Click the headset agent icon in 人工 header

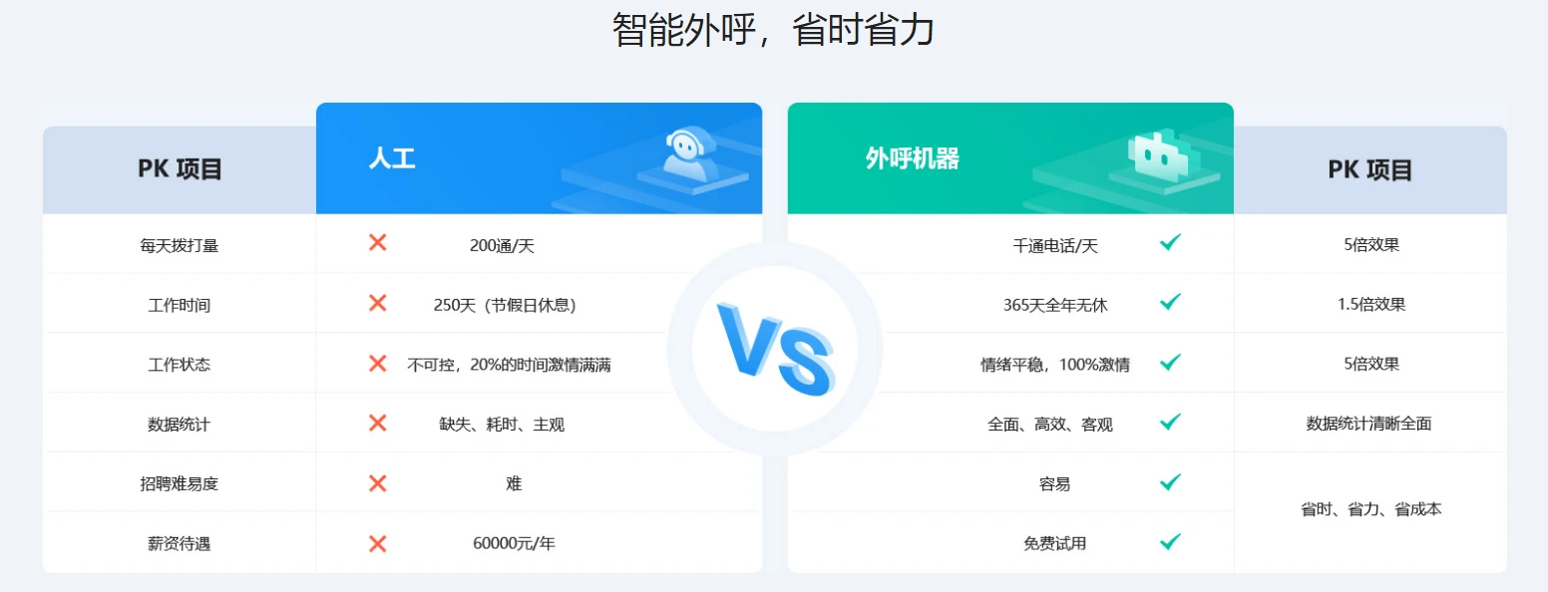pyautogui.click(x=692, y=154)
